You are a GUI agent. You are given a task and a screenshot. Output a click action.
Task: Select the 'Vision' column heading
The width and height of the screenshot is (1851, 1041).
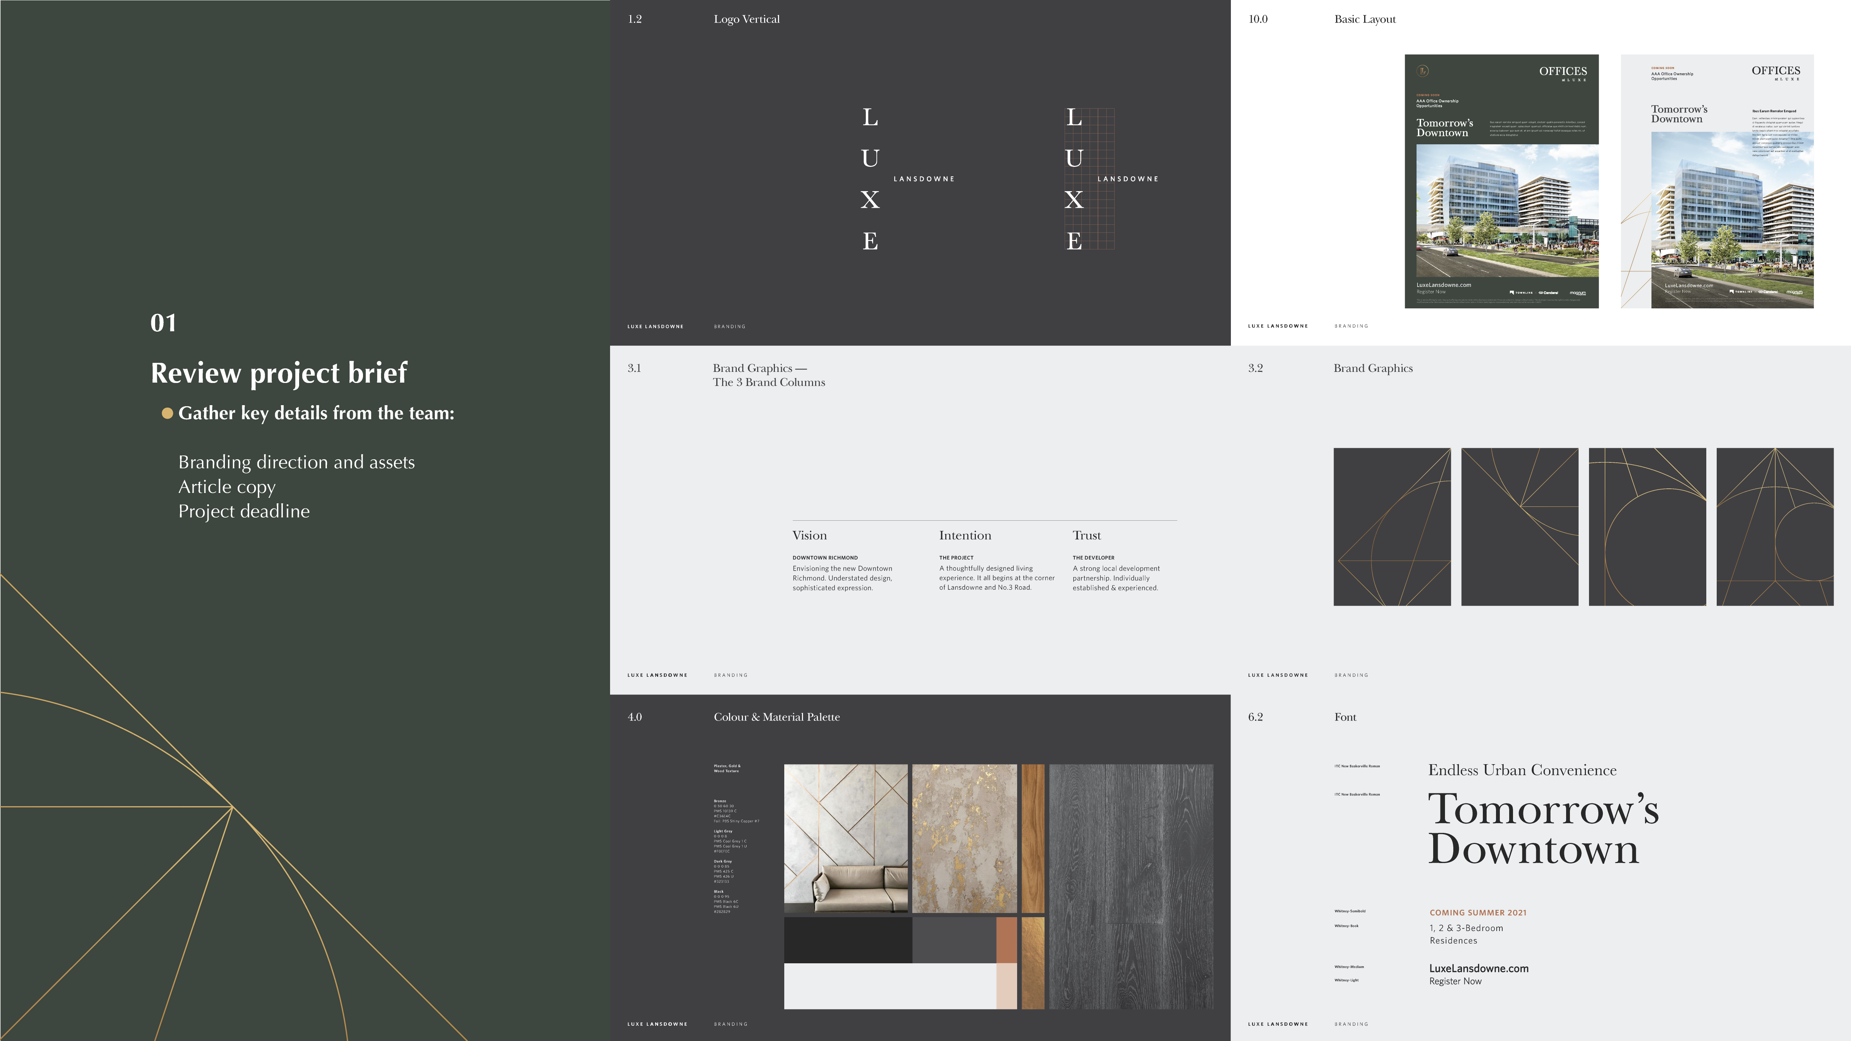810,535
